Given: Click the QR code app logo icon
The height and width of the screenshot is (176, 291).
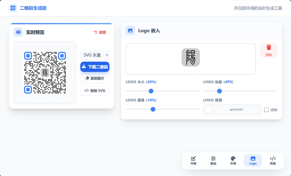Looking at the screenshot, I should pyautogui.click(x=13, y=8).
